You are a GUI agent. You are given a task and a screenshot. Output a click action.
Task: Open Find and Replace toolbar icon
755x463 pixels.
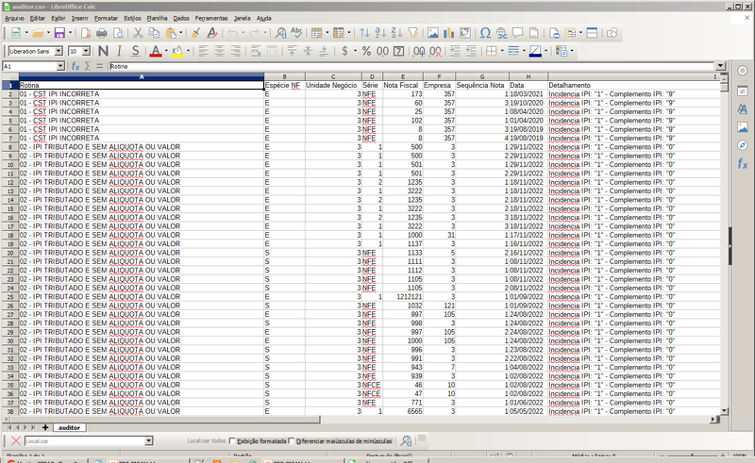tap(280, 33)
